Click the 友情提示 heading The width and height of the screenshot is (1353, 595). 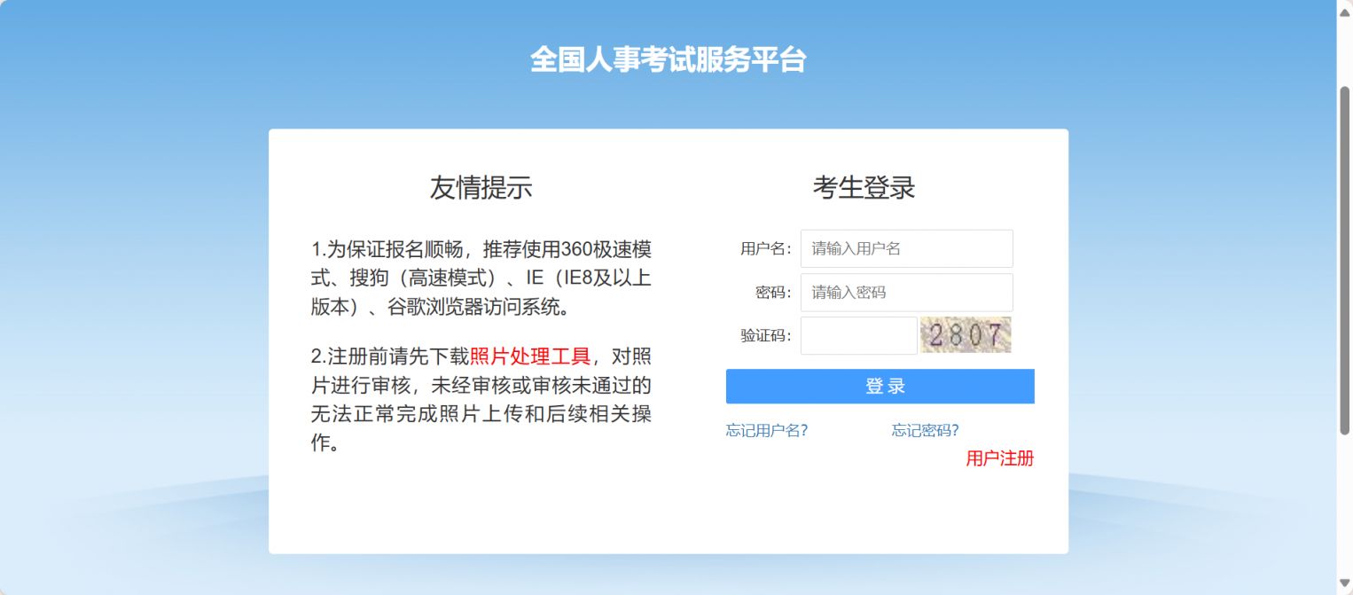coord(482,187)
